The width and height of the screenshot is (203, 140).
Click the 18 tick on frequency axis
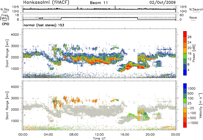coord(17,15)
